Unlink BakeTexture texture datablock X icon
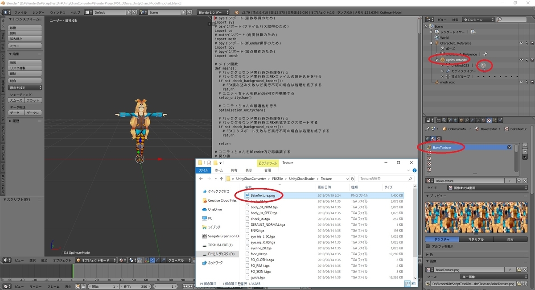Viewport: 535px width, 290px height. point(525,181)
